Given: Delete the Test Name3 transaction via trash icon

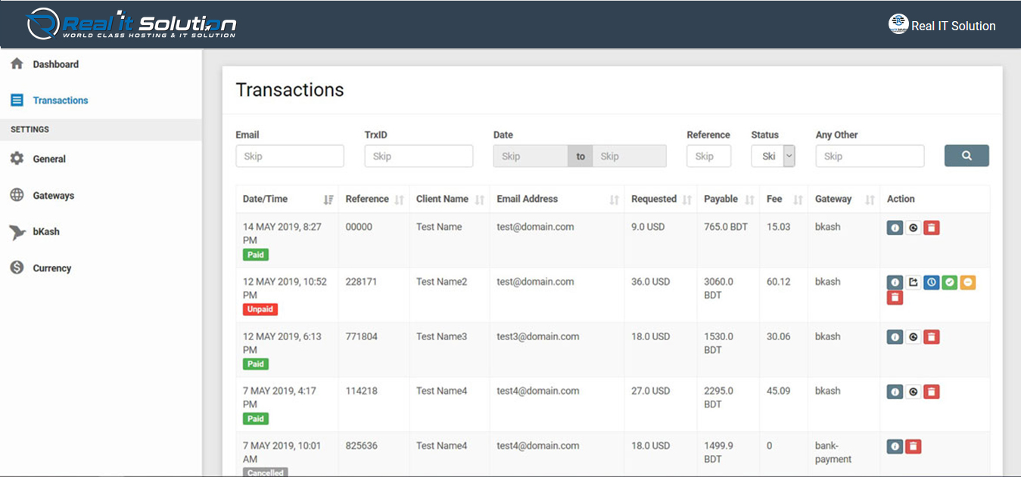Looking at the screenshot, I should (x=932, y=337).
